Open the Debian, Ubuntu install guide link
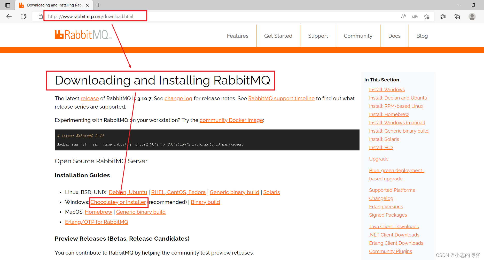 click(128, 192)
